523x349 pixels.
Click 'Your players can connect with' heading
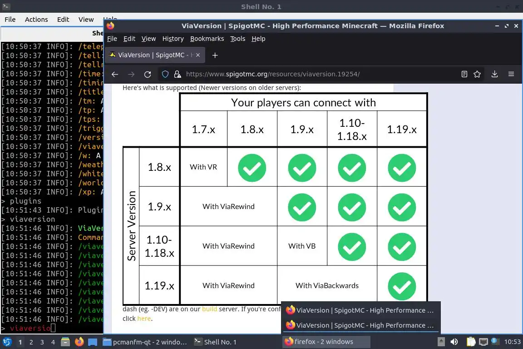303,103
